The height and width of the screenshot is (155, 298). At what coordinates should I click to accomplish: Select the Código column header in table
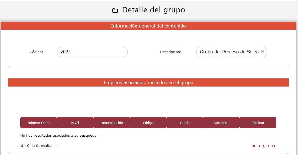pos(148,123)
